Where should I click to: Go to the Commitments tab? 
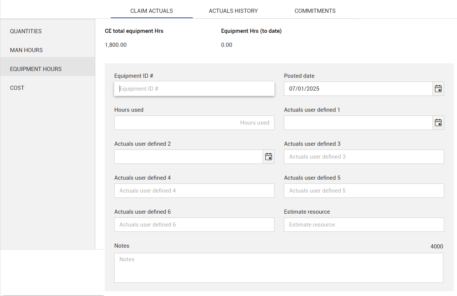pyautogui.click(x=315, y=11)
